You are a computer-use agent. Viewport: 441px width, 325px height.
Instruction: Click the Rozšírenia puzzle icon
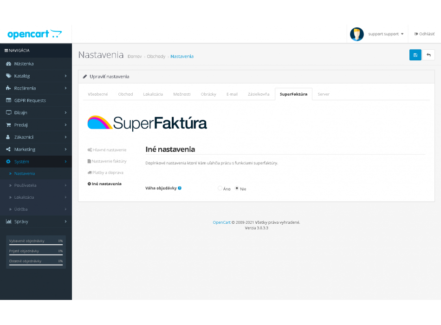coord(8,88)
